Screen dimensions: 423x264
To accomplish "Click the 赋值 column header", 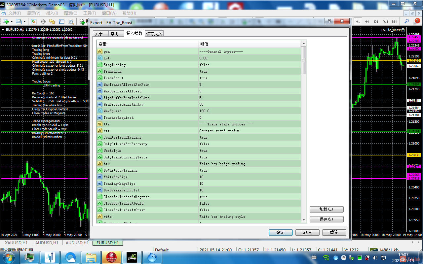I will coord(250,44).
